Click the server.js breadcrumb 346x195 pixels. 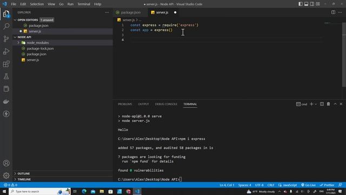click(129, 20)
